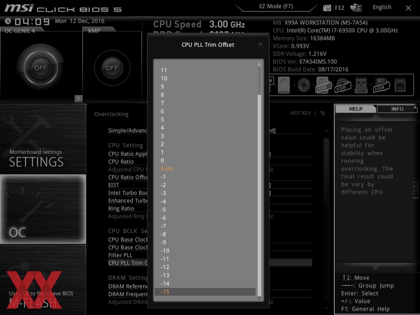Open the Motherboard settings SETTINGS section

[x=43, y=139]
